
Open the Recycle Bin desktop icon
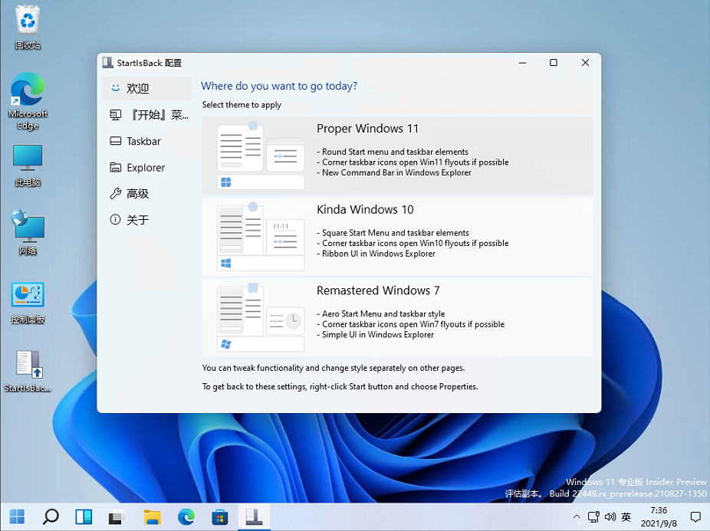tap(28, 27)
